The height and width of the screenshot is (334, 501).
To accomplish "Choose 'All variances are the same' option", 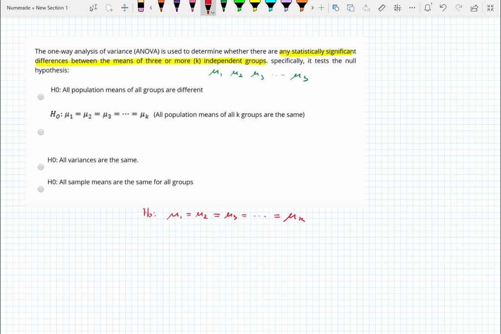I will pyautogui.click(x=41, y=167).
